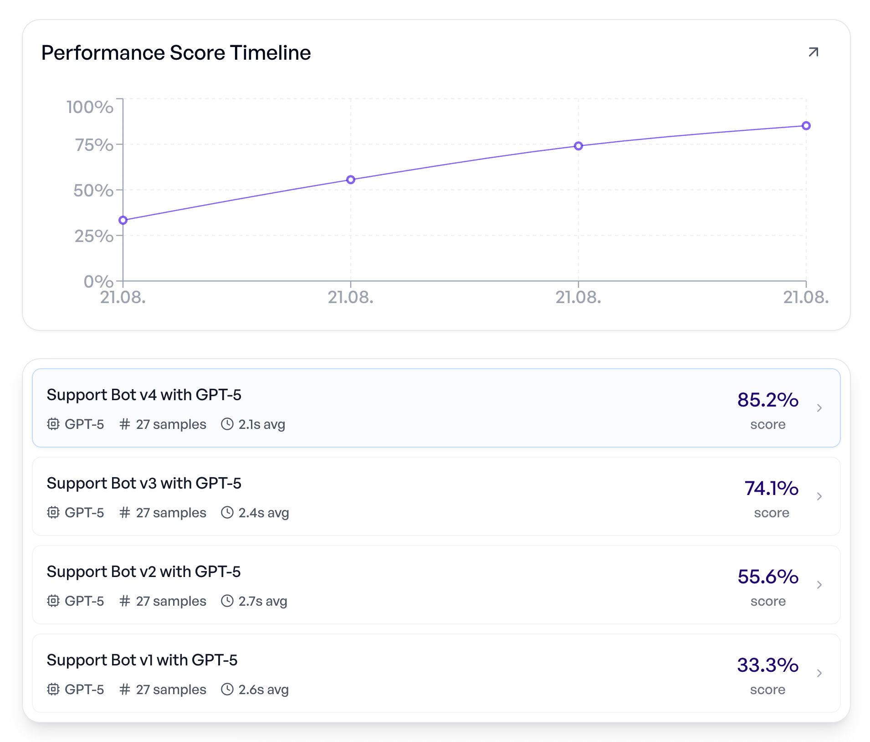Click the GPT-5 model chip icon for Support Bot v4
870x742 pixels.
pyautogui.click(x=53, y=424)
